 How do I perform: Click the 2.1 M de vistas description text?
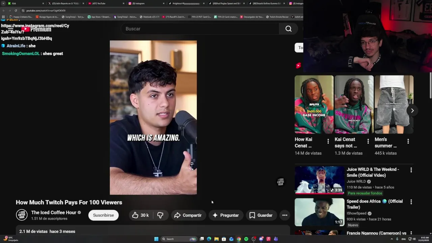[x=47, y=232]
